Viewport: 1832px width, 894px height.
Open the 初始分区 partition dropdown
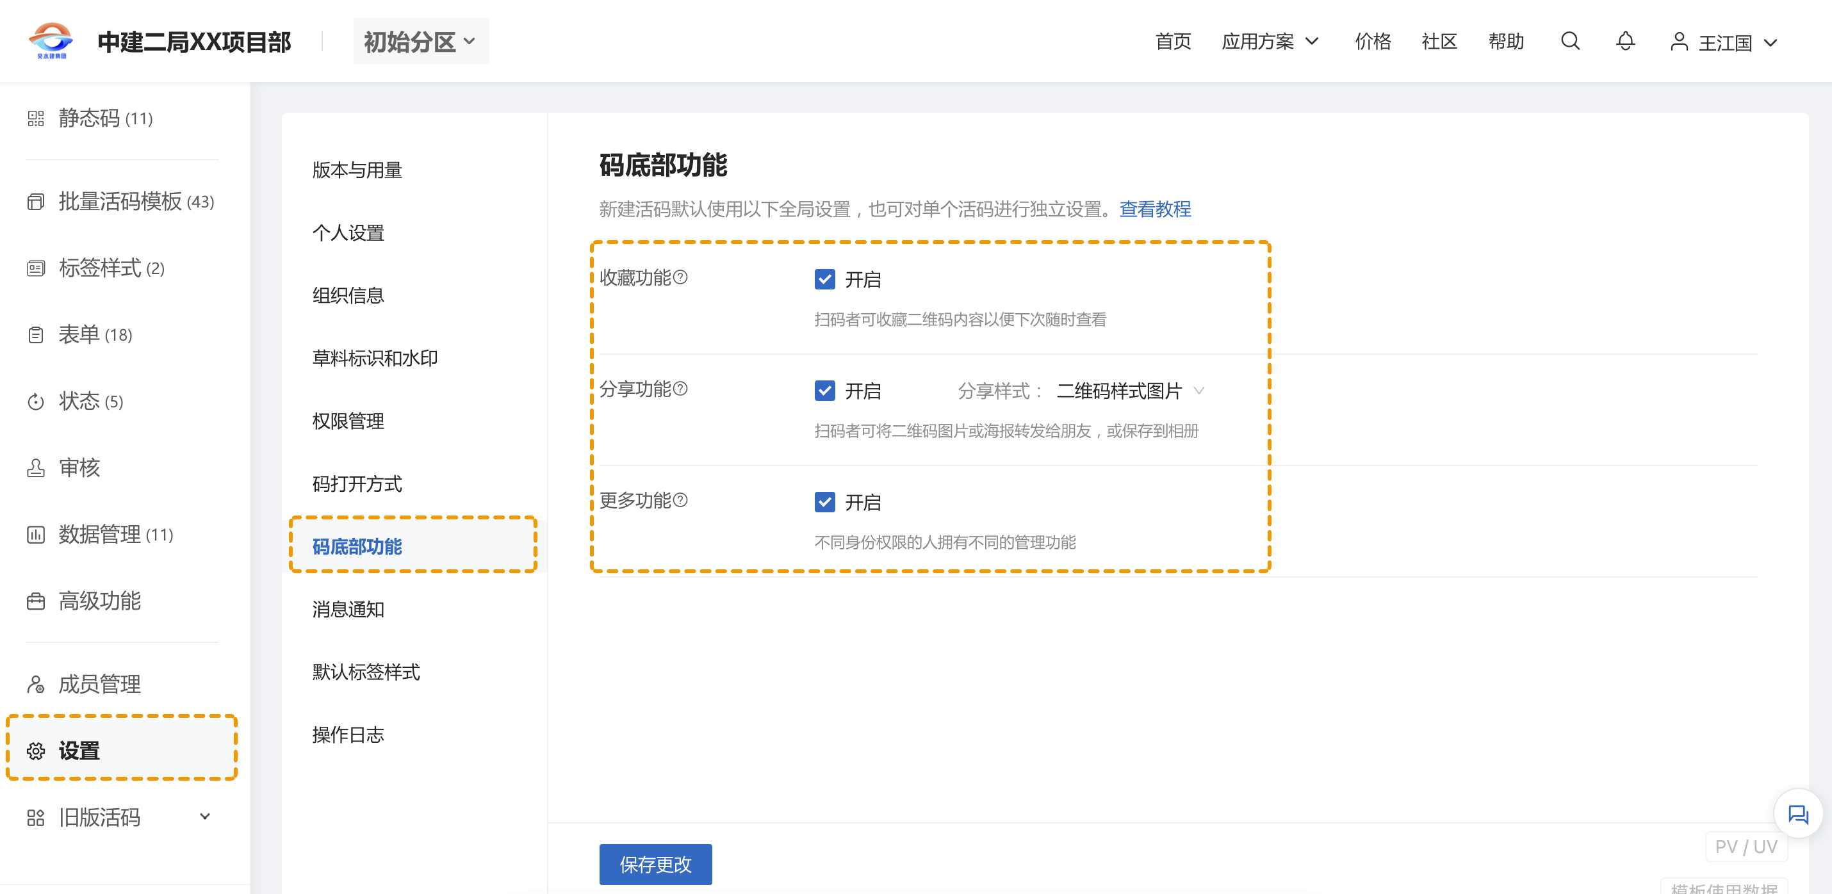click(421, 41)
